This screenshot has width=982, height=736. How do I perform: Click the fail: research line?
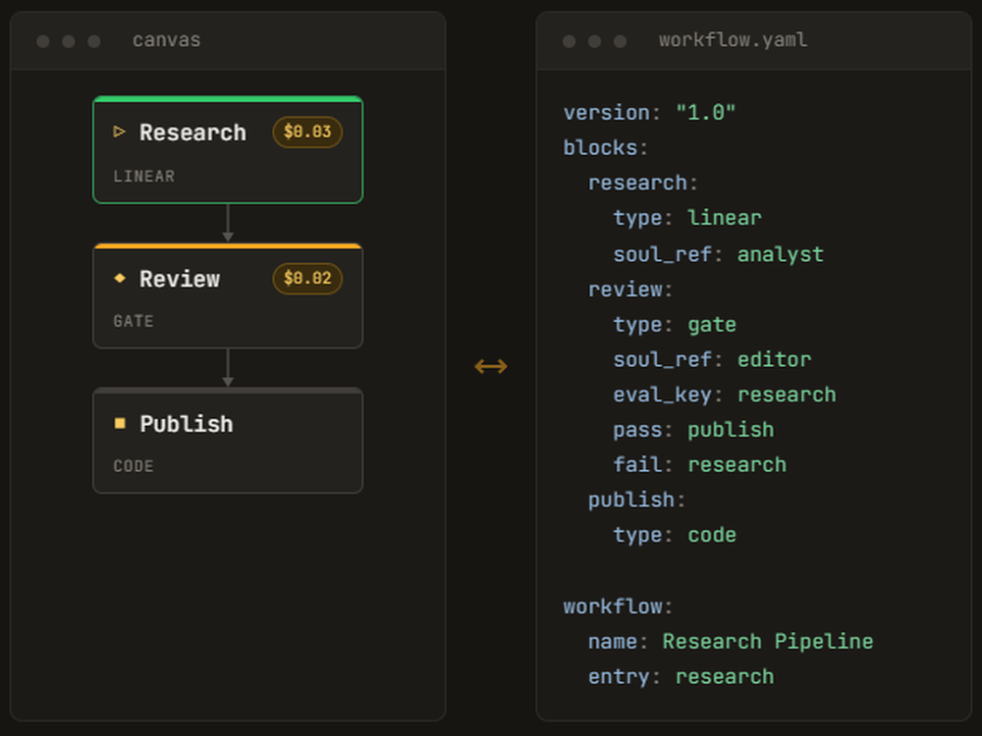coord(699,464)
